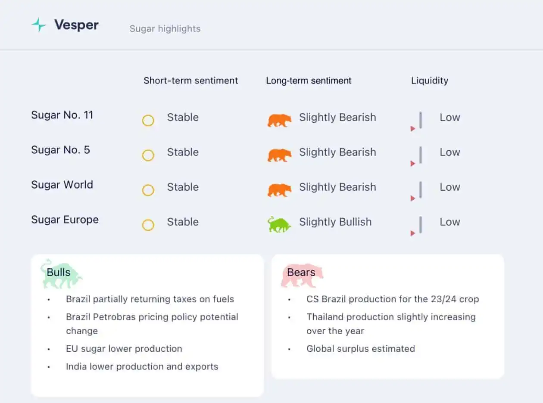Click the orange bear icon for Sugar No. 5
This screenshot has width=543, height=403.
[279, 155]
